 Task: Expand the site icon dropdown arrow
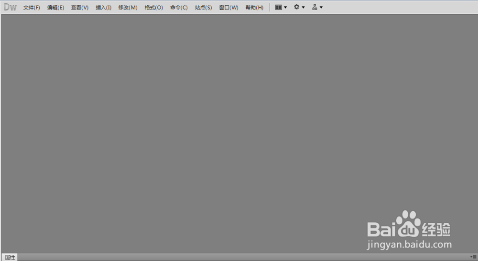coord(321,8)
